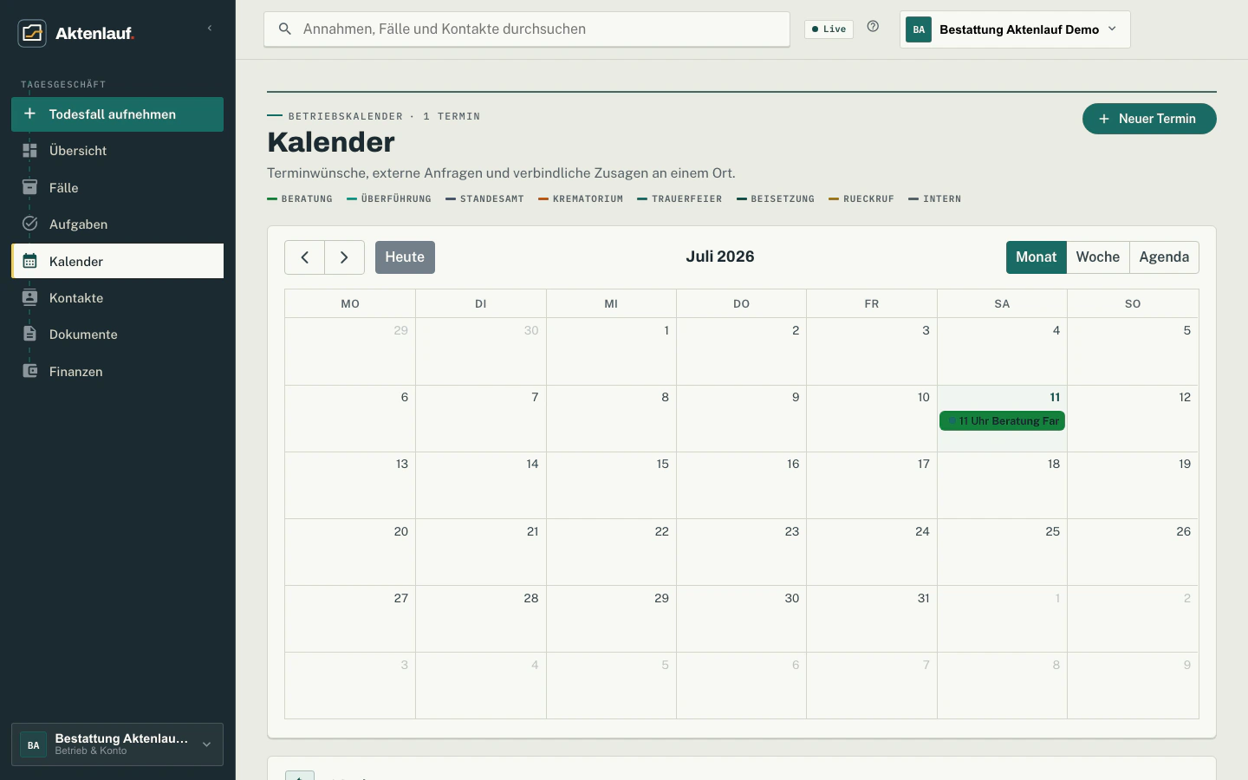Click the search magnifier icon

(284, 29)
